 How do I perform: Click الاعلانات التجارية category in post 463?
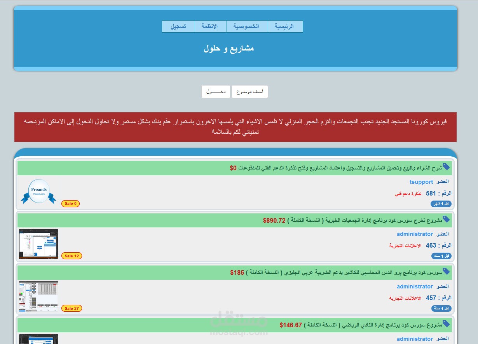tap(405, 246)
